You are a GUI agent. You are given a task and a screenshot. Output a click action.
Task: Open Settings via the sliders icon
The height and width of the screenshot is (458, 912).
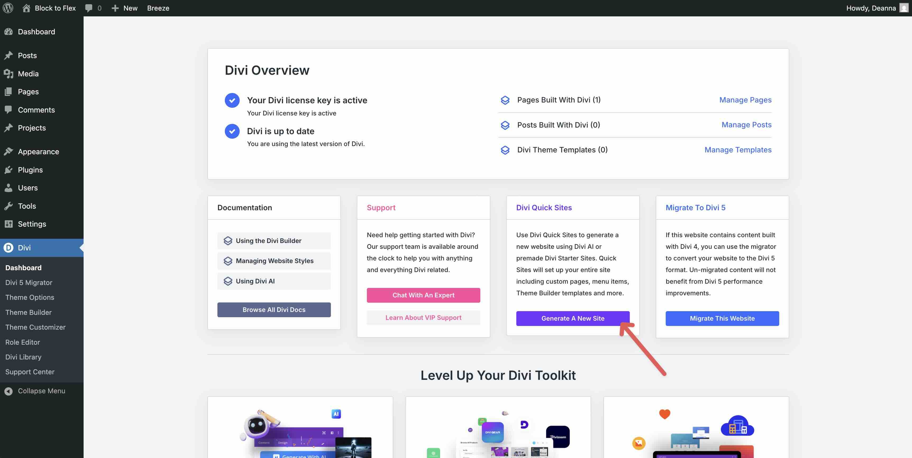tap(8, 224)
